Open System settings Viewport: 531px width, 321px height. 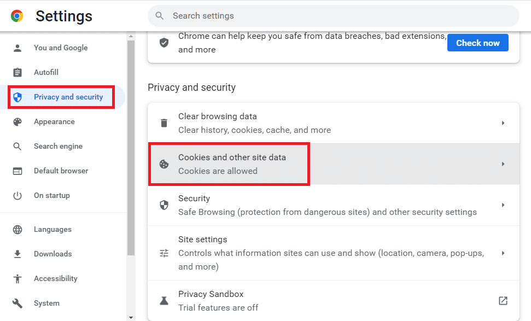pos(63,303)
